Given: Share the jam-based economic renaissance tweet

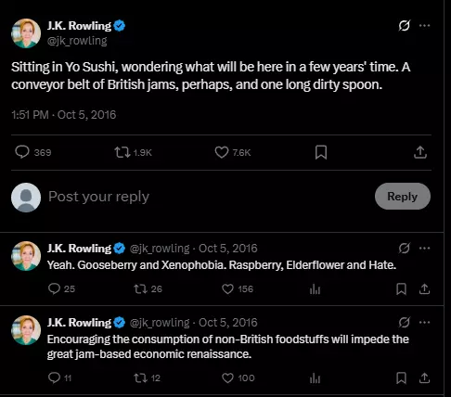Looking at the screenshot, I should coord(424,378).
